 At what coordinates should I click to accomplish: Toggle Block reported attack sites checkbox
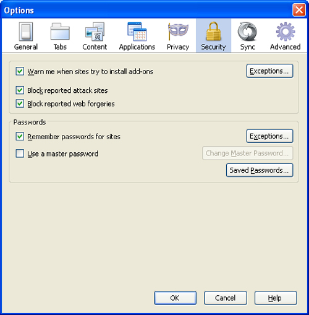click(x=20, y=90)
